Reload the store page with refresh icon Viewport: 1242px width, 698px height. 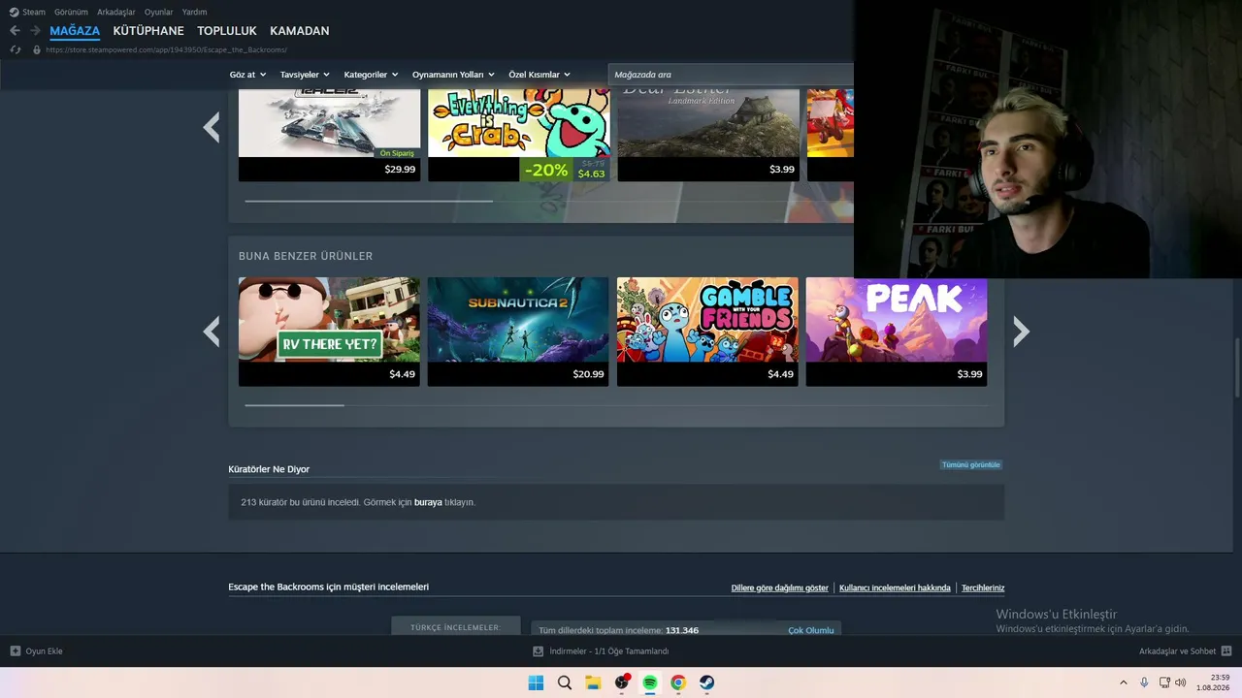[15, 49]
